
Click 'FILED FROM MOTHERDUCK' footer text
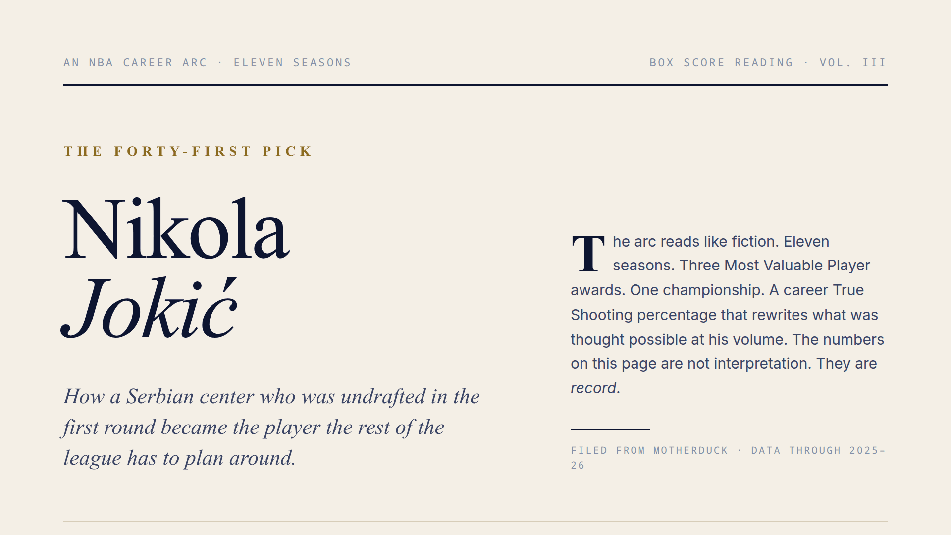(649, 451)
